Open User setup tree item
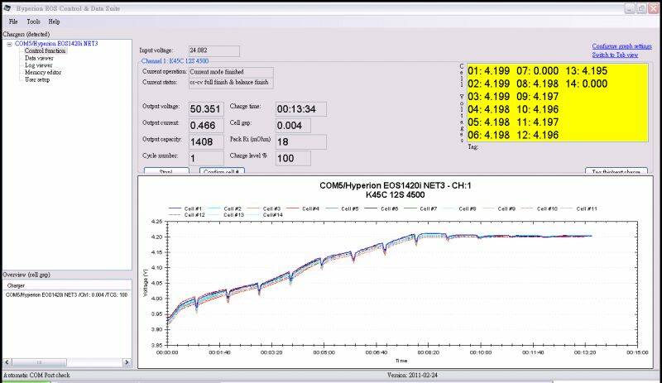662x383 pixels. [x=37, y=79]
